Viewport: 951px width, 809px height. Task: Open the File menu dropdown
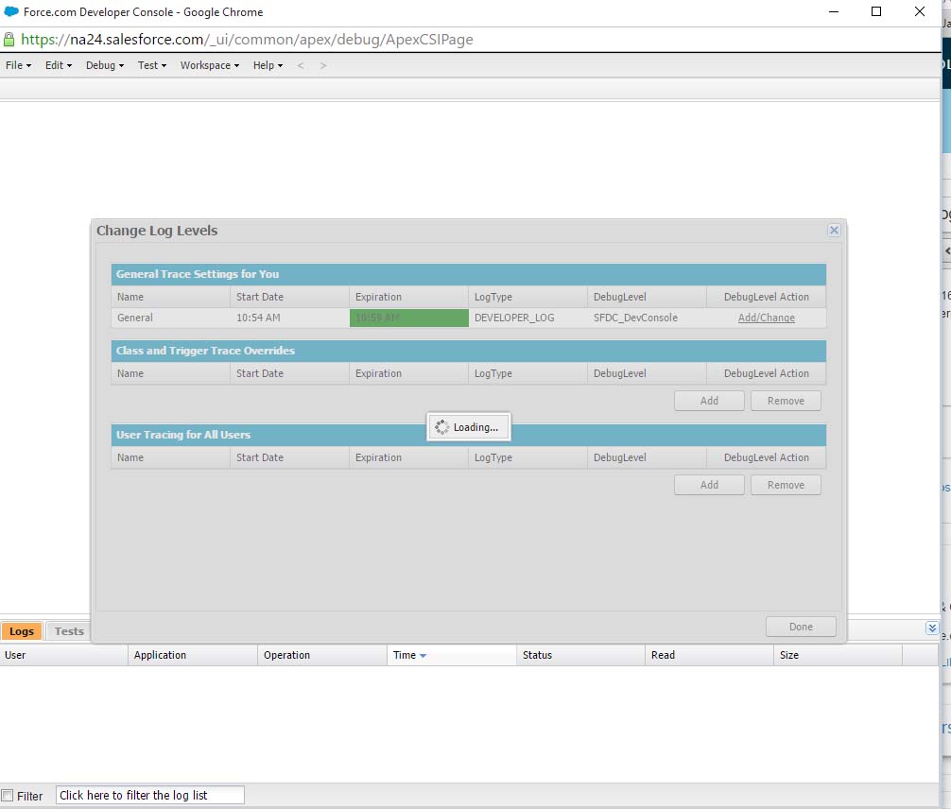pos(19,65)
